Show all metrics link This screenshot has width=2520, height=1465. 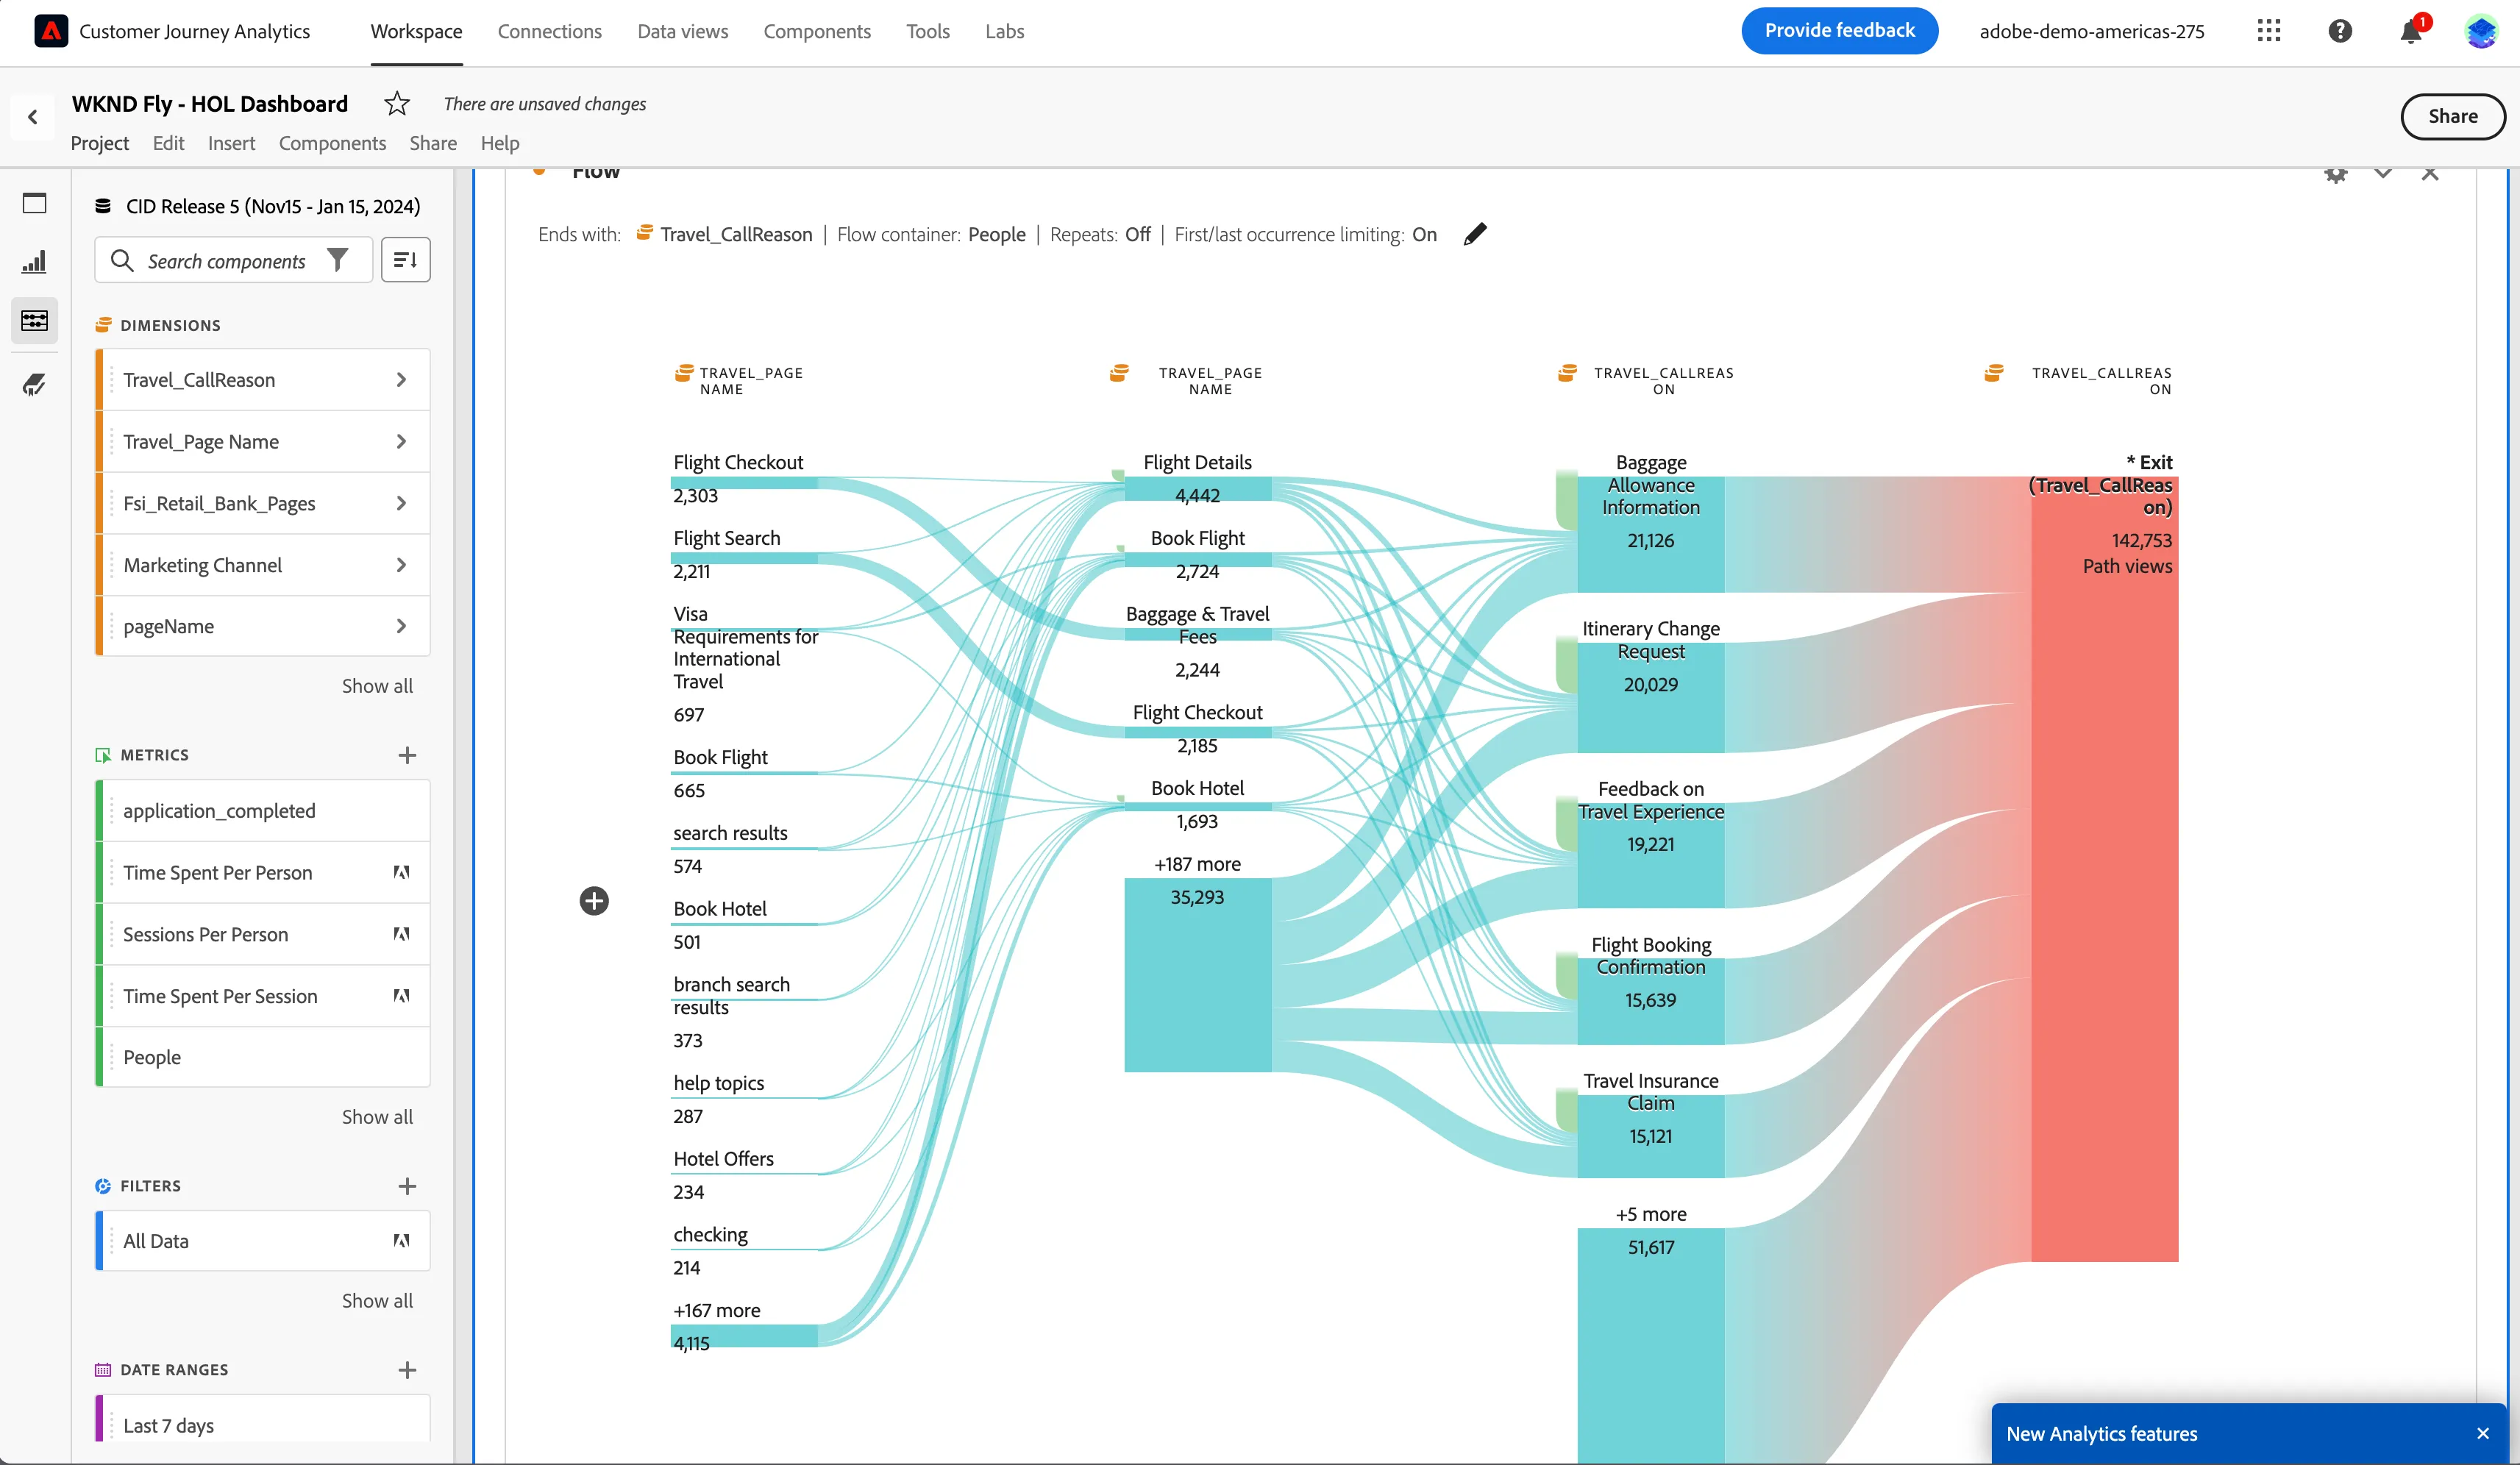[377, 1117]
